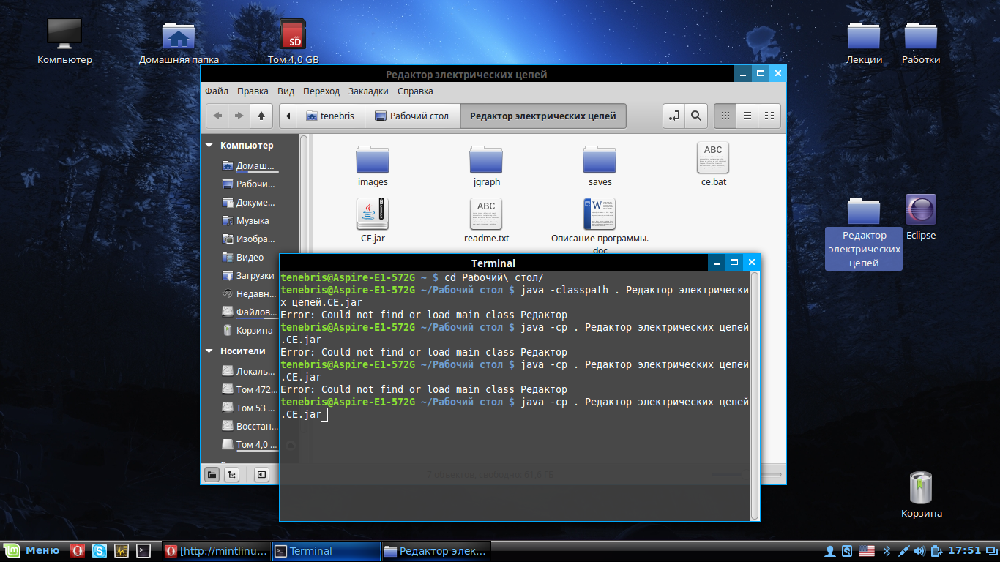
Task: Click the search magnifier icon in file manager
Action: 695,116
